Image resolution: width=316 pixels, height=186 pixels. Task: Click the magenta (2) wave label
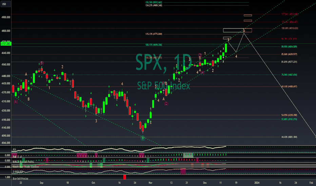tap(166, 103)
